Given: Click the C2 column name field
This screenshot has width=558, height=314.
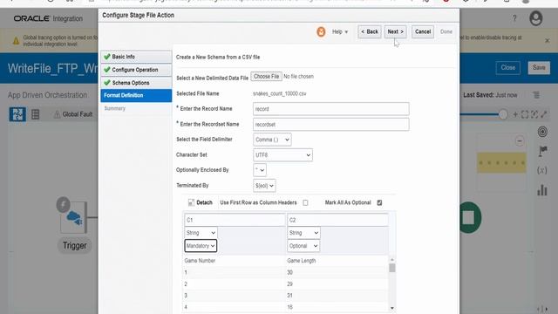Looking at the screenshot, I should tap(337, 220).
